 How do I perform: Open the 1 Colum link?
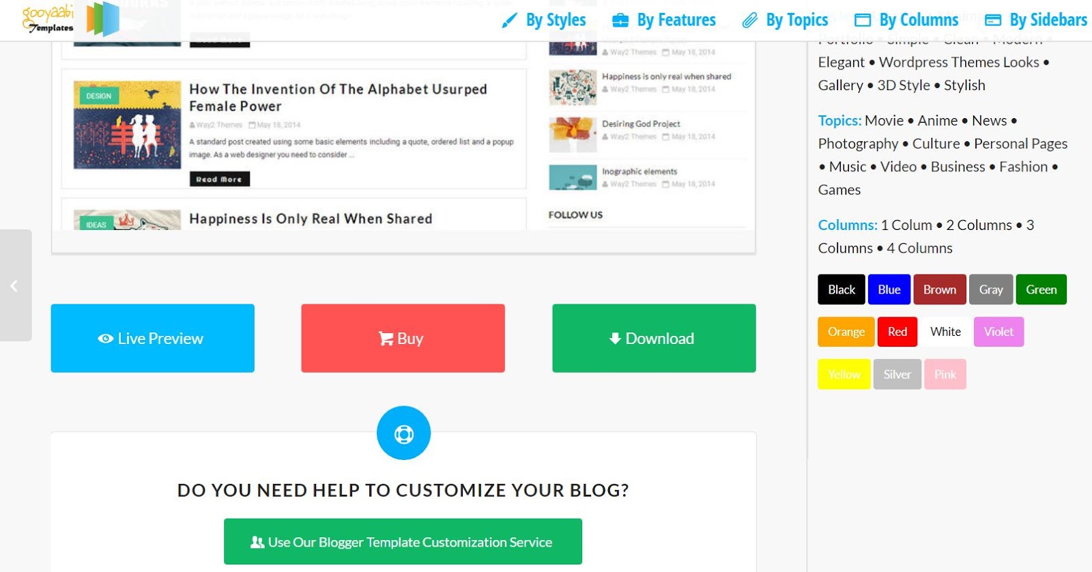(x=906, y=225)
